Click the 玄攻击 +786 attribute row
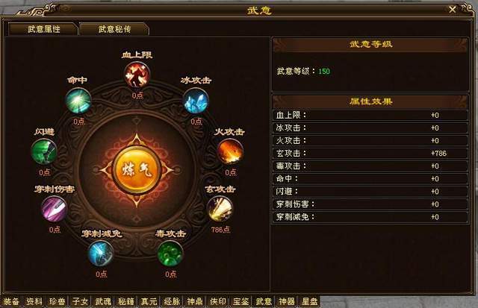 coord(370,154)
